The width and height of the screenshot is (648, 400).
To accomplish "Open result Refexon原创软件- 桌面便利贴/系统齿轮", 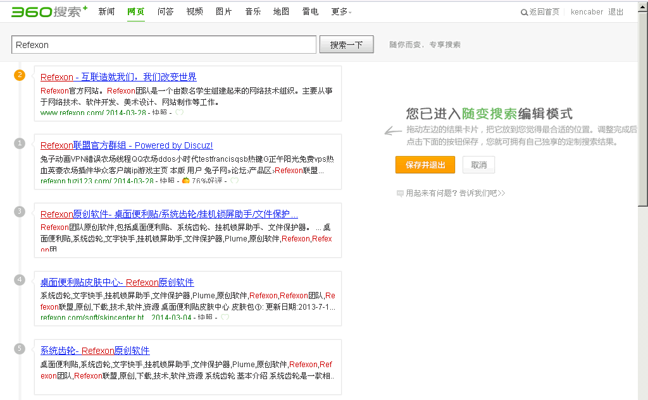I will [x=169, y=214].
